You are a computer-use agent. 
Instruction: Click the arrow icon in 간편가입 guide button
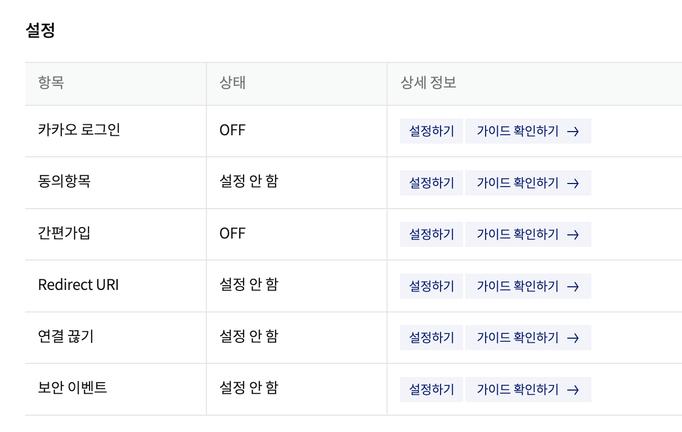click(573, 235)
